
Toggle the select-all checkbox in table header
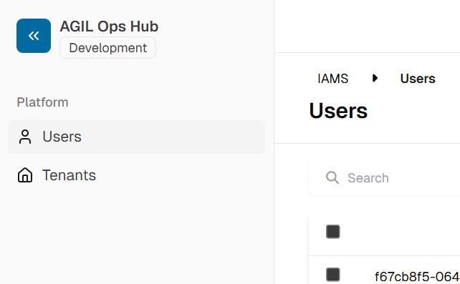[333, 232]
